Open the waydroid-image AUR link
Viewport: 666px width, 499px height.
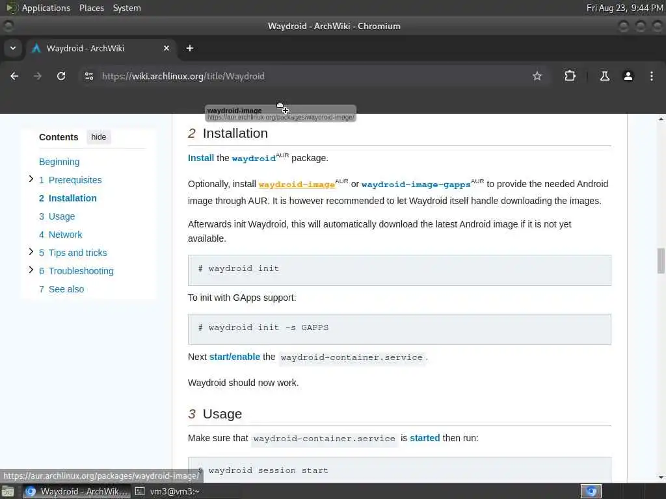[x=297, y=185]
